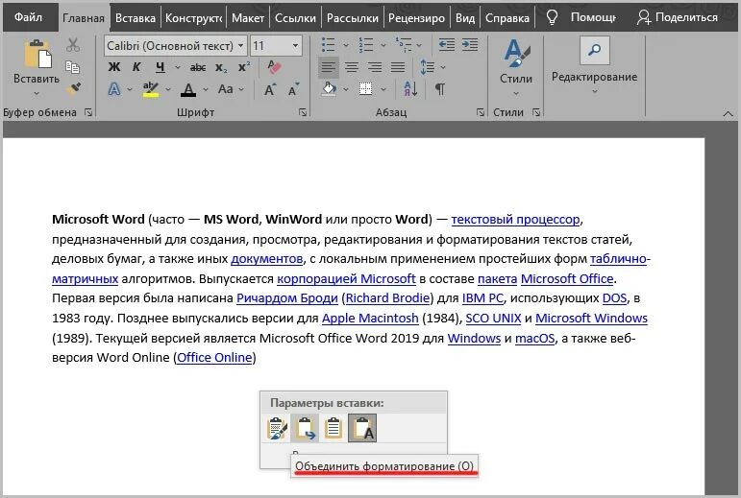Switch to the Макет tab
This screenshot has height=498, width=741.
pos(248,18)
